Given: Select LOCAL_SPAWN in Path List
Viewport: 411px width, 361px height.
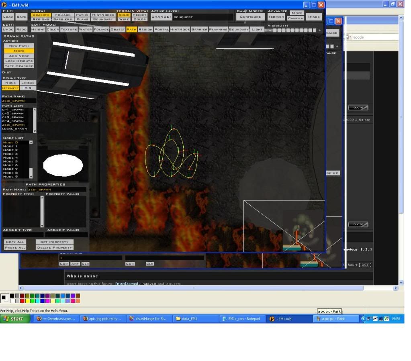Looking at the screenshot, I should pos(15,128).
